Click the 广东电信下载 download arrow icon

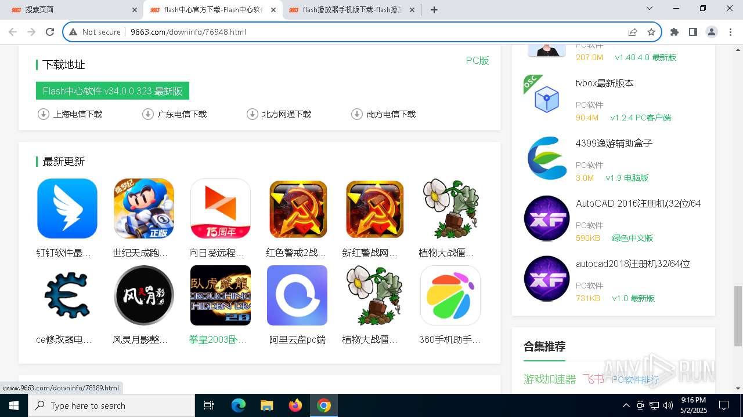(148, 114)
